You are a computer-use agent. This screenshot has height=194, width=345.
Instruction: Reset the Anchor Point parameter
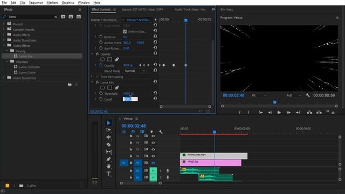[155, 42]
